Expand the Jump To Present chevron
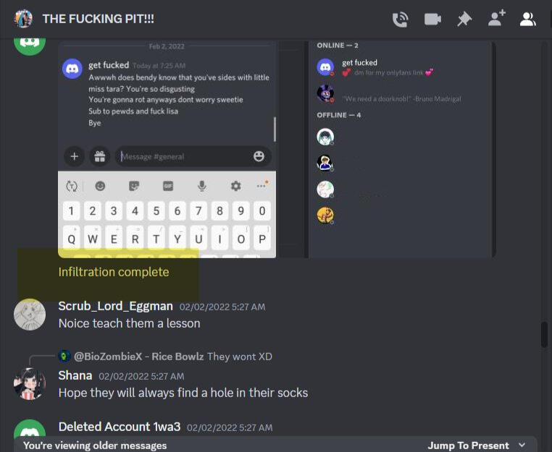Viewport: 552px width, 452px height. click(x=522, y=445)
